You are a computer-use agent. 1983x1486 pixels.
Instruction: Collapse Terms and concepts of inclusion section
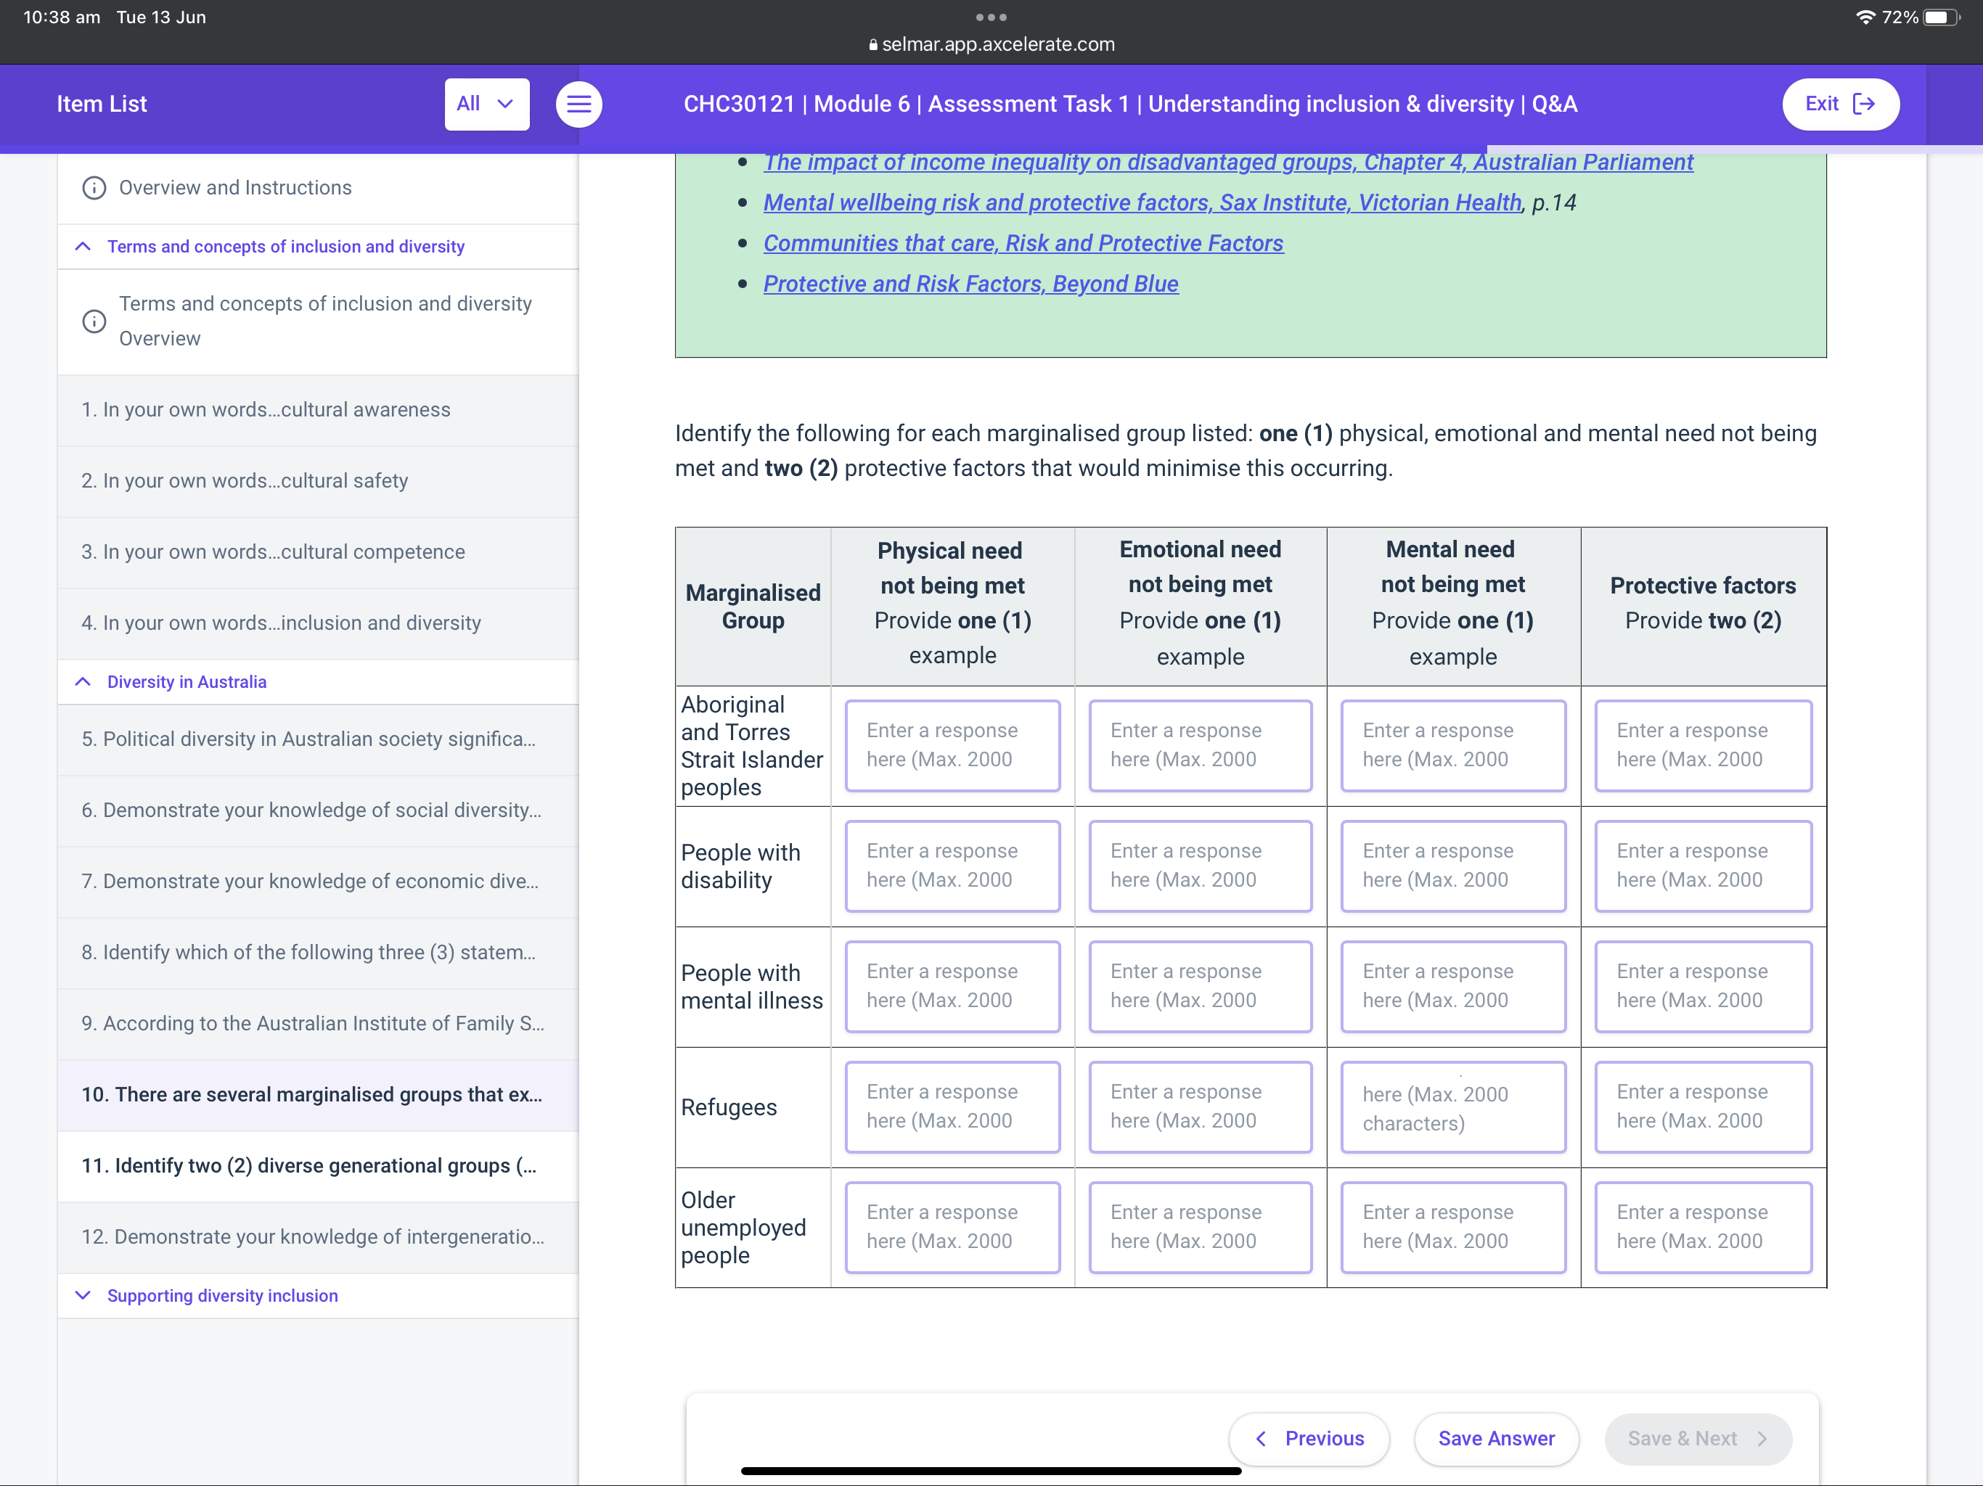point(83,247)
